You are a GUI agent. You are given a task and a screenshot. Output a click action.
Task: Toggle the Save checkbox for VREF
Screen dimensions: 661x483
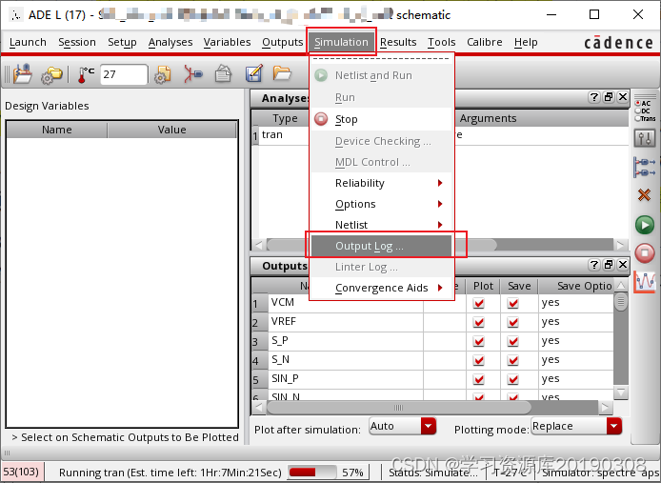513,322
